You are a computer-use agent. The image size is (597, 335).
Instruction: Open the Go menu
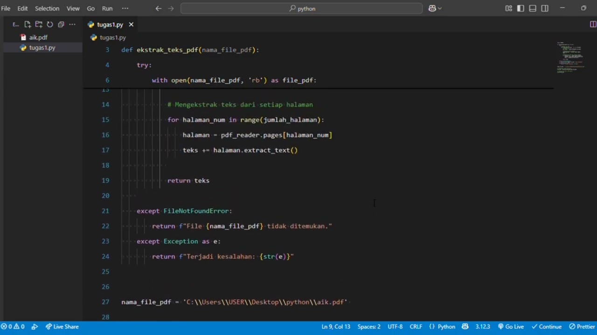pos(91,8)
